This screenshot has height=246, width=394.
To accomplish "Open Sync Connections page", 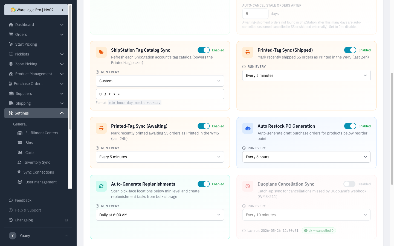I will (x=38, y=172).
